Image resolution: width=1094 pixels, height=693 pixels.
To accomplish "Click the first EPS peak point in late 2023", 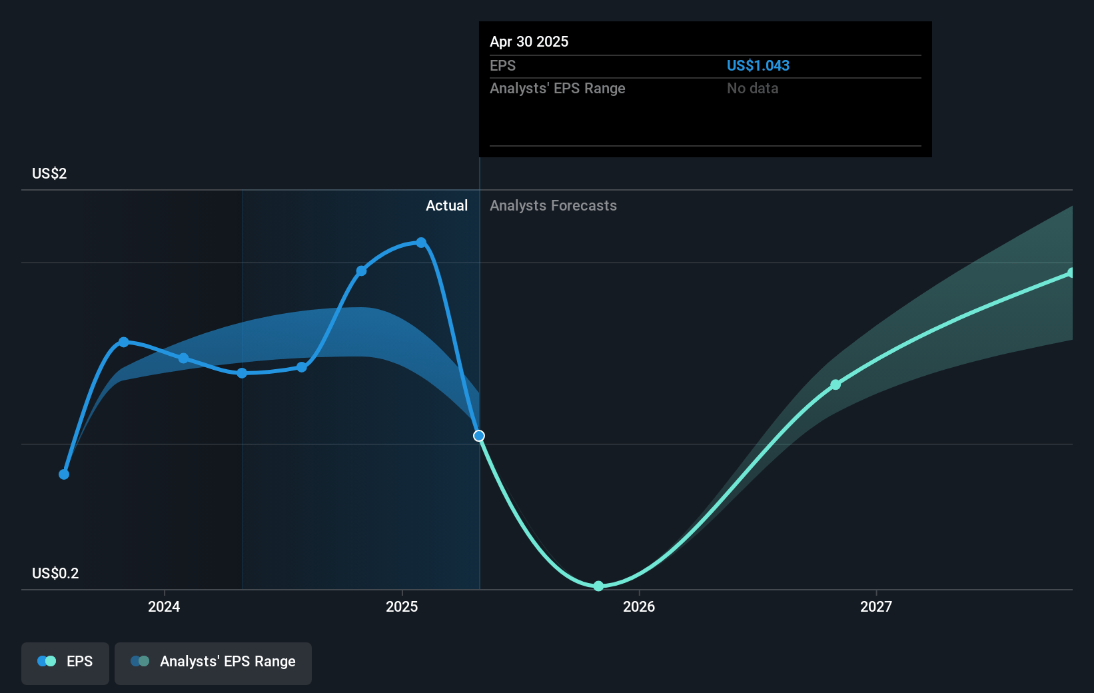I will (124, 342).
